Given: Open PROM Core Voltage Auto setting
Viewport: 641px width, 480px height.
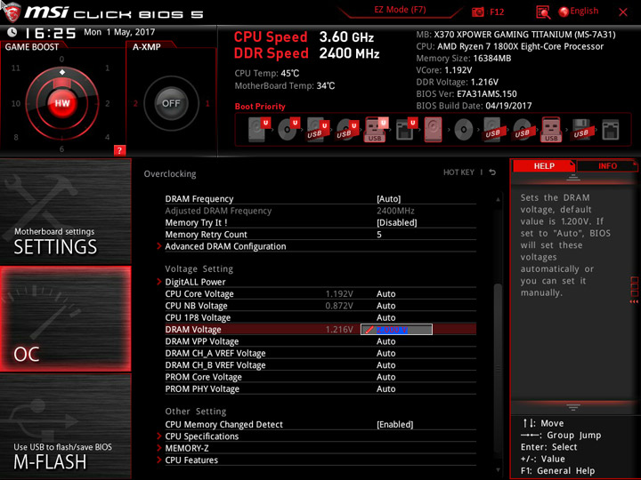Looking at the screenshot, I should coord(385,377).
